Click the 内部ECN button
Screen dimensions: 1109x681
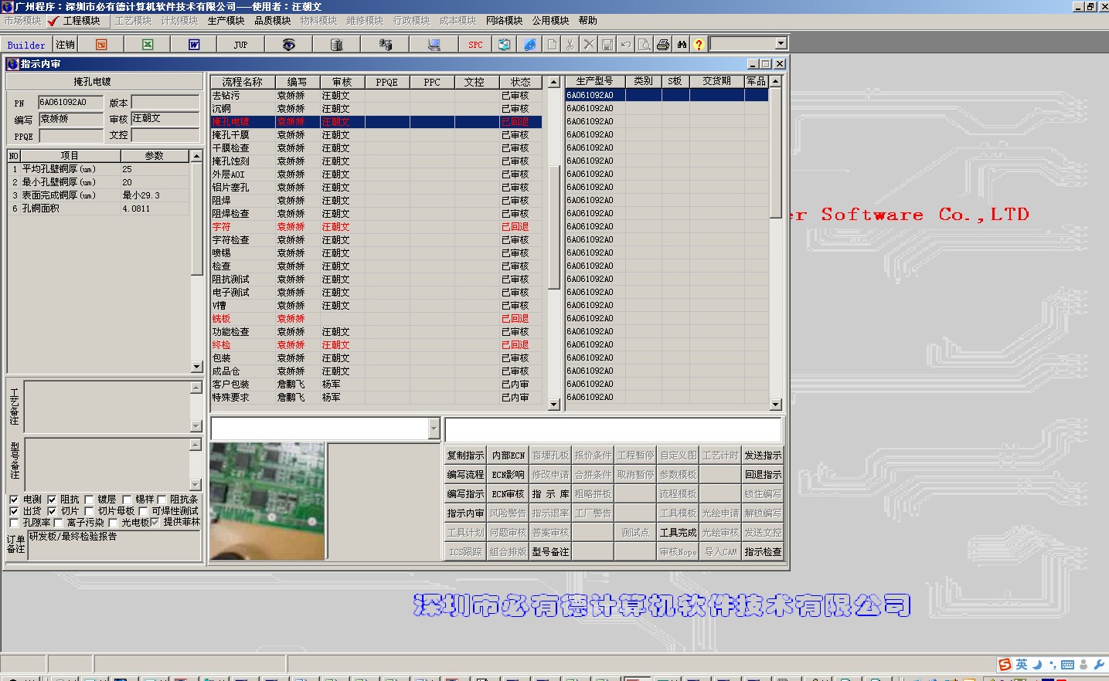click(508, 456)
